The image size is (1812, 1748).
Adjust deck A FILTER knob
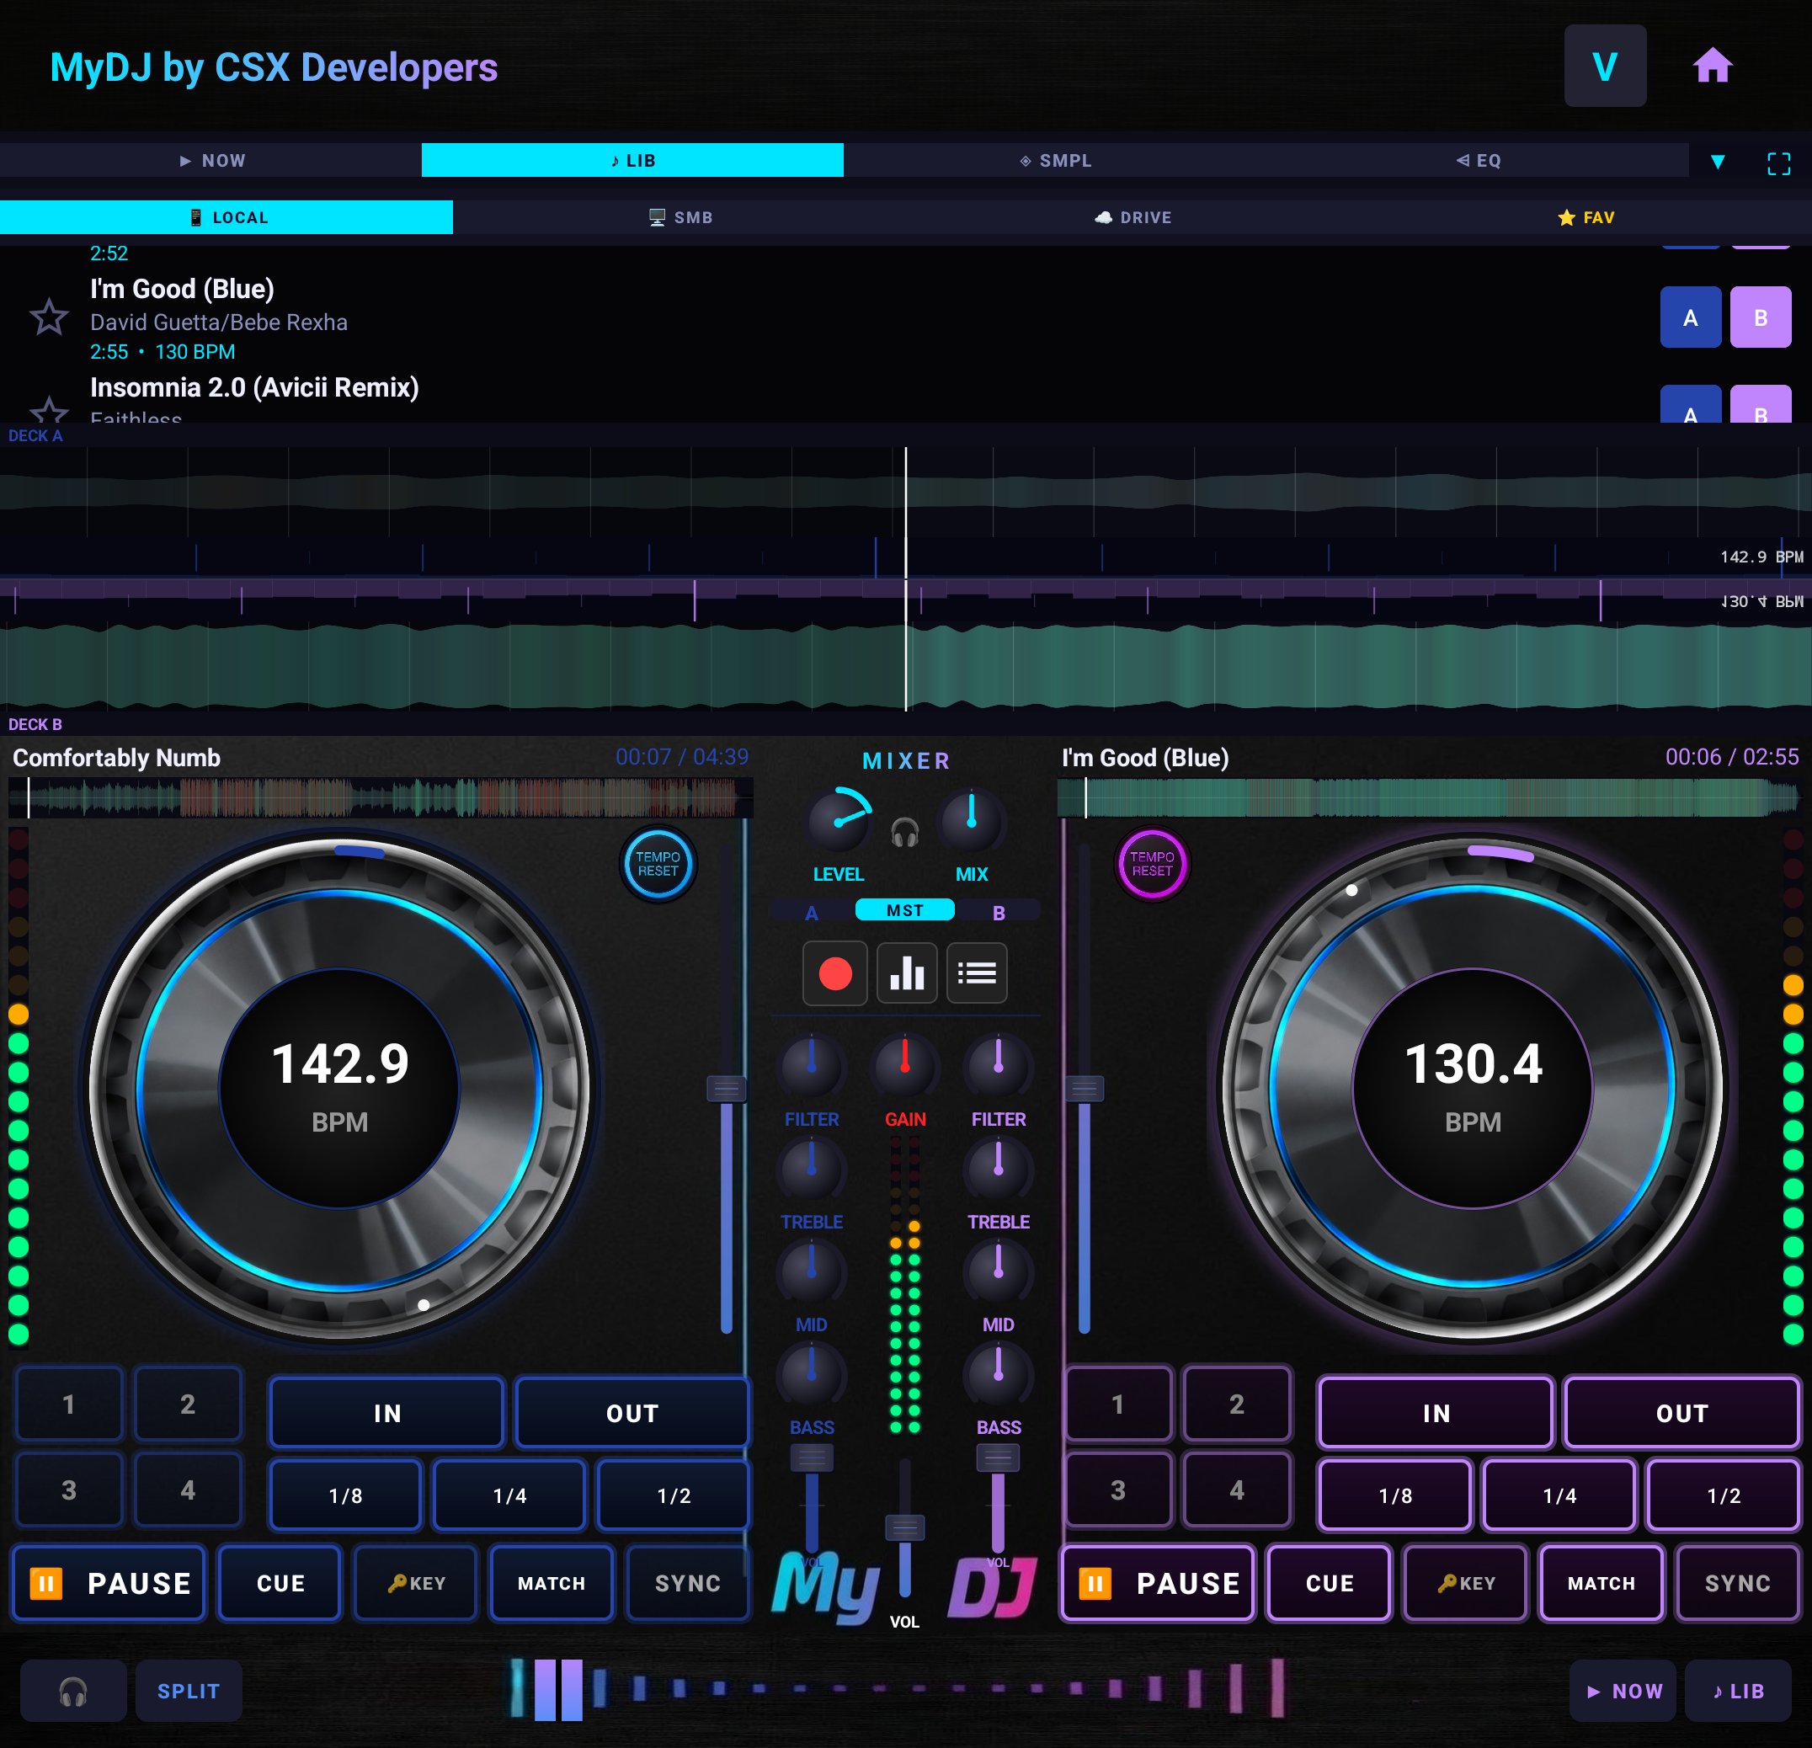pos(812,1067)
